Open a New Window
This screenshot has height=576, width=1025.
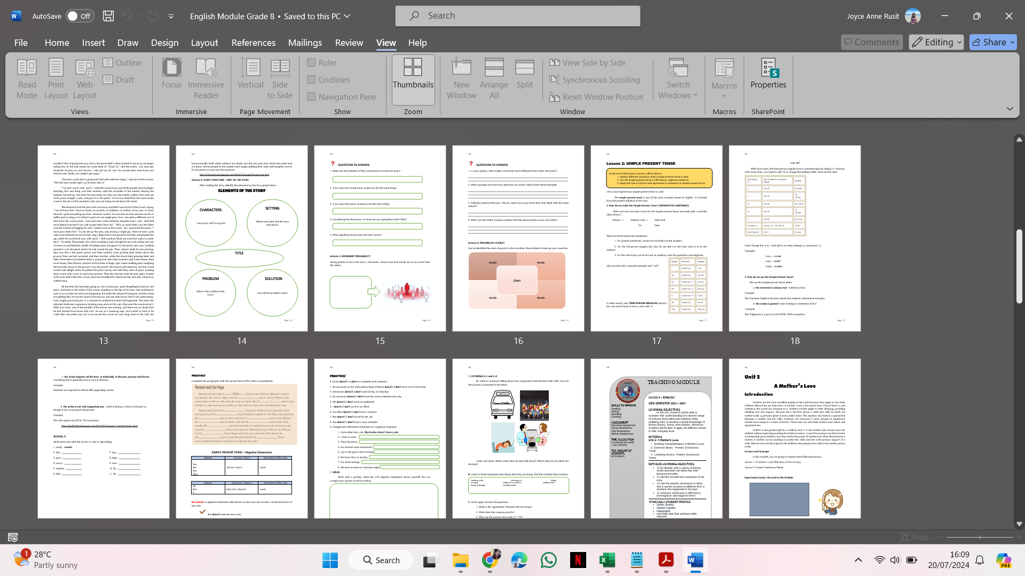point(461,78)
